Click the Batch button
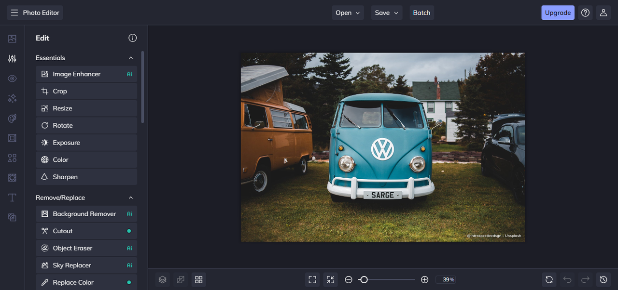Screen dimensions: 618x290 421,13
